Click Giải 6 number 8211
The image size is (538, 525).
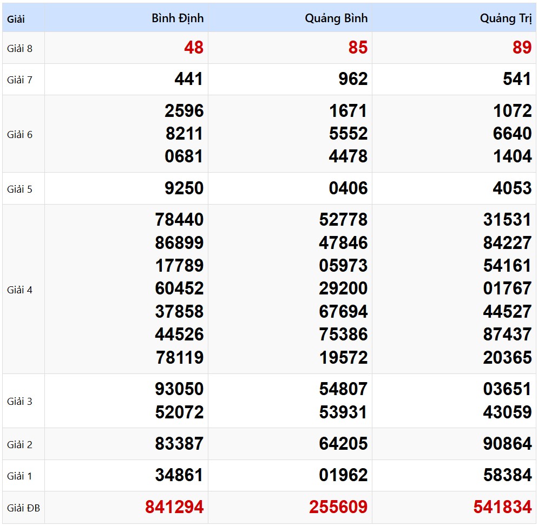coord(184,134)
